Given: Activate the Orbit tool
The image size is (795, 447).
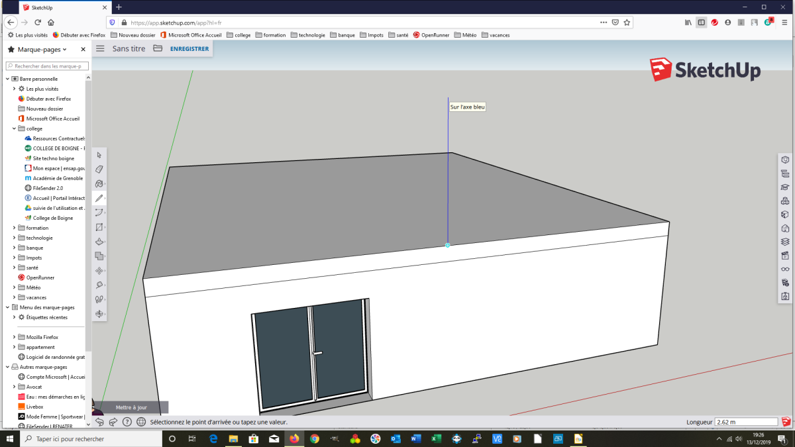Looking at the screenshot, I should [x=99, y=314].
